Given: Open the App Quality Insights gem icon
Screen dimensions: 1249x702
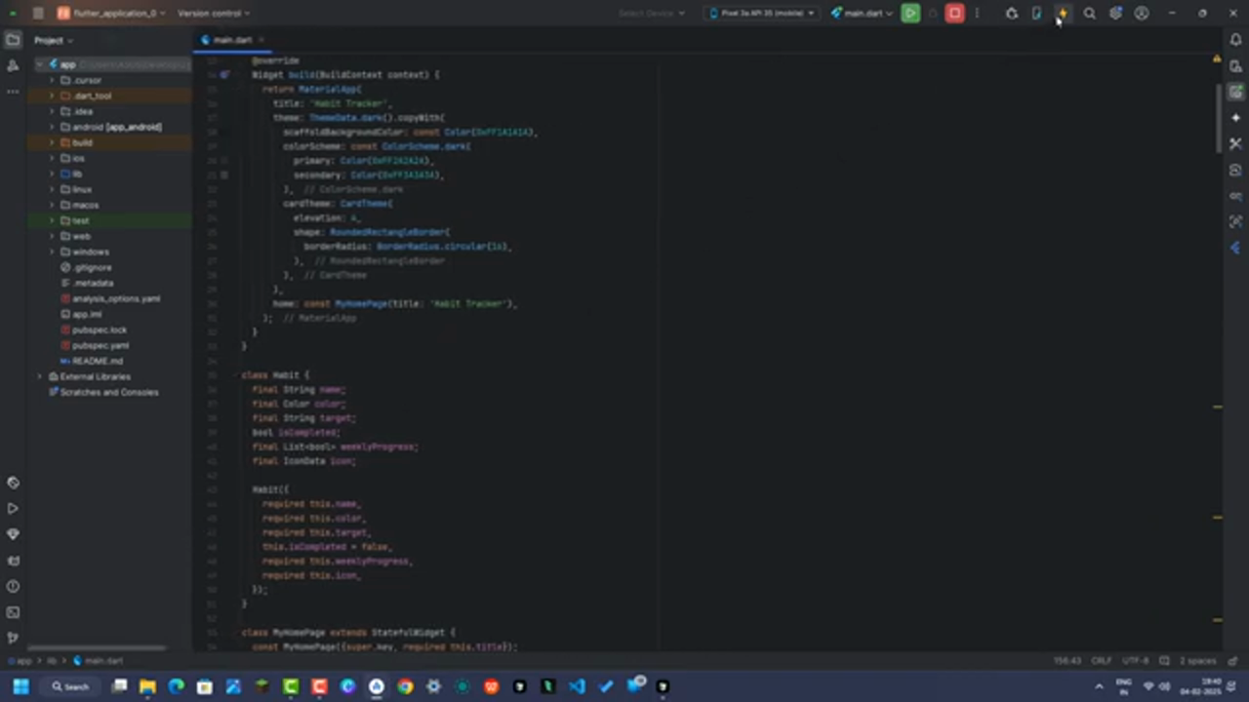Looking at the screenshot, I should pyautogui.click(x=13, y=534).
